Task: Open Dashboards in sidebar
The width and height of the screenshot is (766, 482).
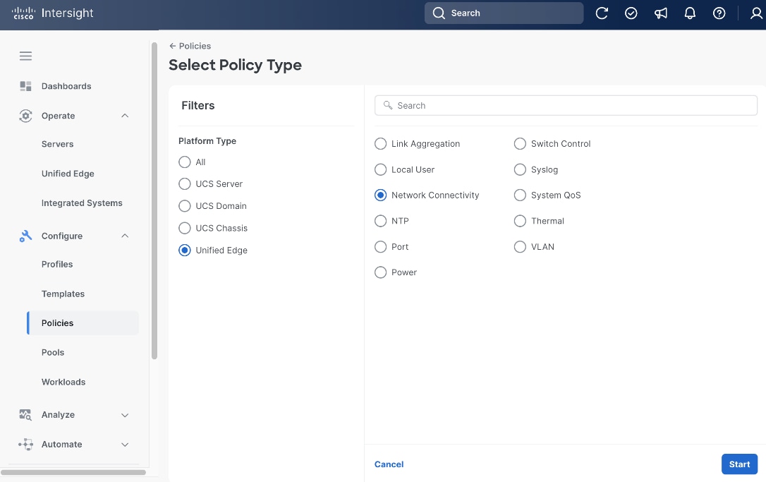Action: click(66, 86)
